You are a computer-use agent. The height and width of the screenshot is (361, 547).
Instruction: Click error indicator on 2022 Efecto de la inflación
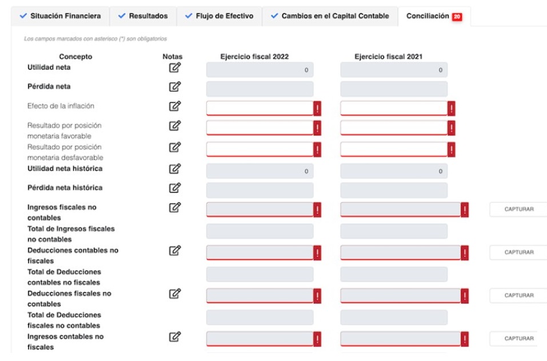coord(317,109)
